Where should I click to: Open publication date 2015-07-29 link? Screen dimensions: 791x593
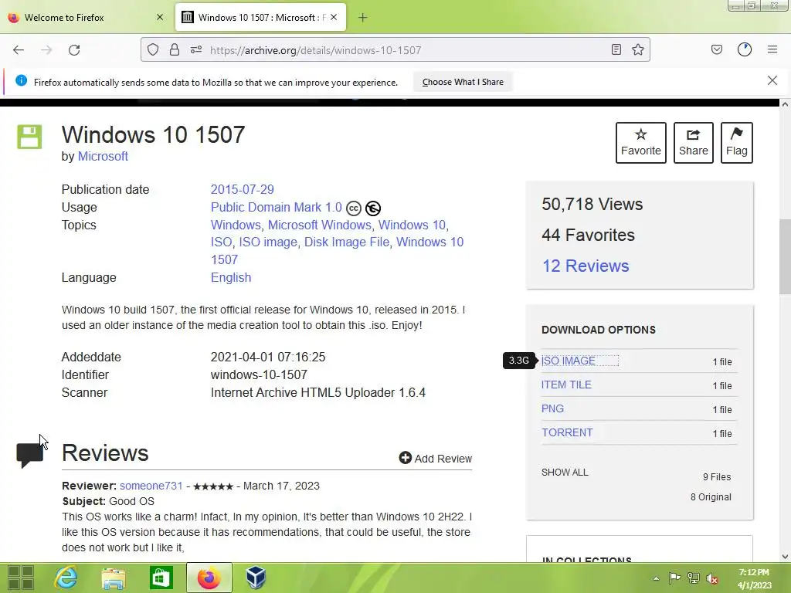242,190
